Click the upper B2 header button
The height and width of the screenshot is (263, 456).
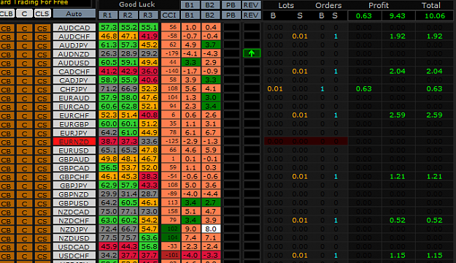click(x=210, y=5)
